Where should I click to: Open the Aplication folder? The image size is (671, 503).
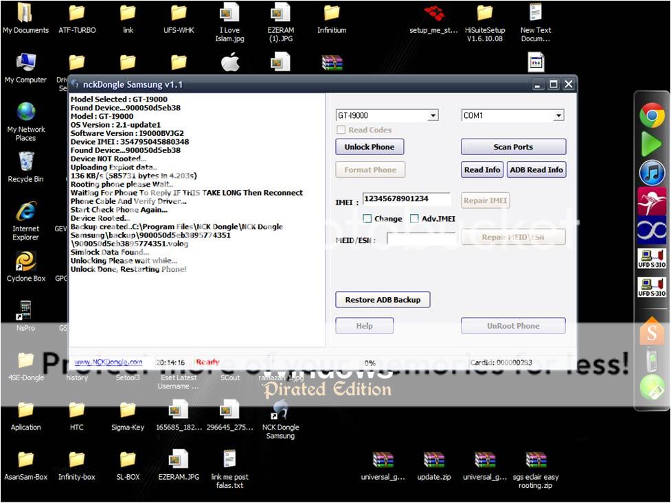25,417
